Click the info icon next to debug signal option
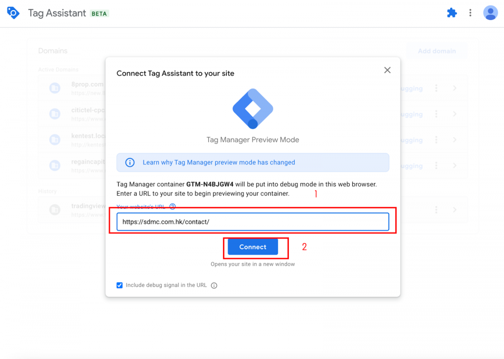Image resolution: width=504 pixels, height=359 pixels. click(x=214, y=285)
